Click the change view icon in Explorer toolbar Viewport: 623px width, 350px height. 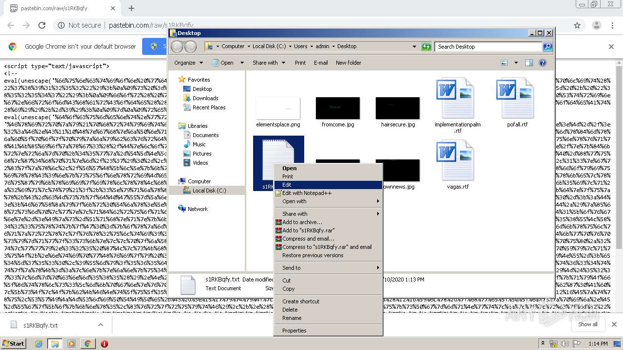[x=504, y=63]
